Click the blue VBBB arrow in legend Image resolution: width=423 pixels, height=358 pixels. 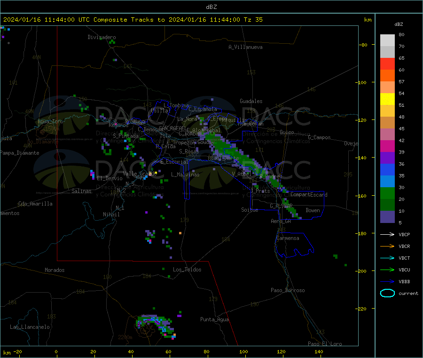point(387,282)
